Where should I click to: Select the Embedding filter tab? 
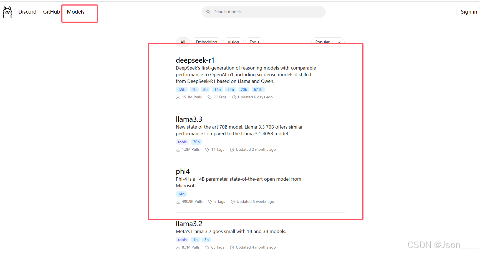pyautogui.click(x=206, y=42)
